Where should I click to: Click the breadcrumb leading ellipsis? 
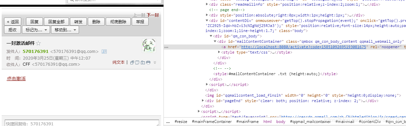pos(168,122)
